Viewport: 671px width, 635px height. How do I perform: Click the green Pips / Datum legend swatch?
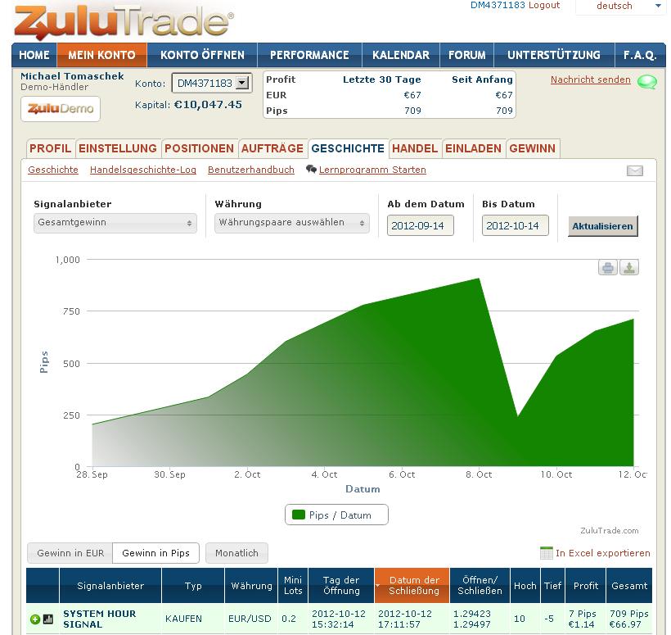point(299,515)
